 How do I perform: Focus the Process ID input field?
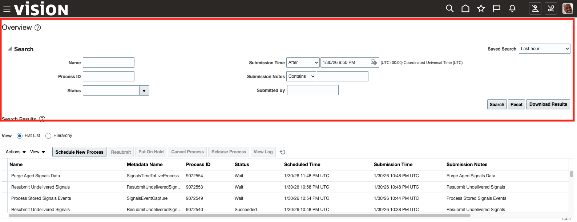109,76
